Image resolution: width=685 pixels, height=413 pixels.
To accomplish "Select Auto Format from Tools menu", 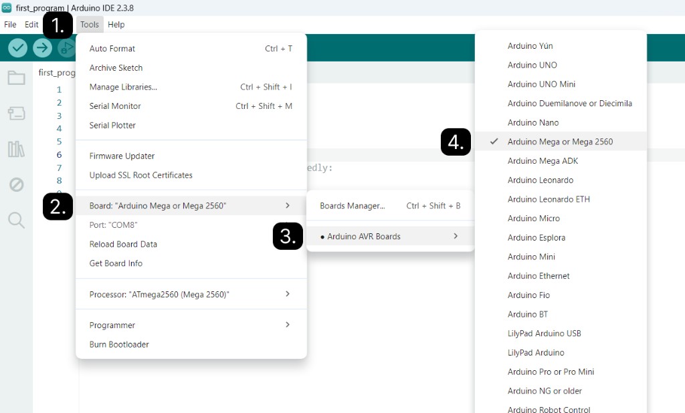I will click(191, 49).
